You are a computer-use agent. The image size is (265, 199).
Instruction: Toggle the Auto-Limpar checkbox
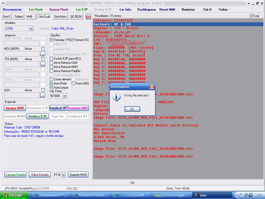point(51,88)
